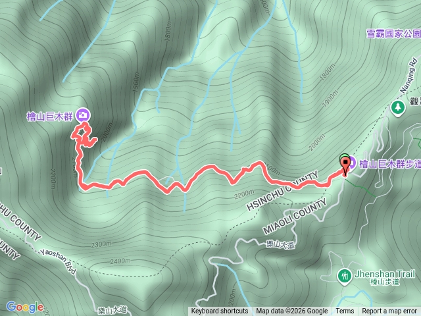
Task: Click the MIAOLI COUNTY label
Action: point(295,217)
